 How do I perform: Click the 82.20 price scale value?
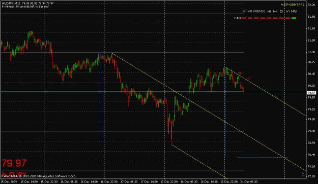[311, 5]
